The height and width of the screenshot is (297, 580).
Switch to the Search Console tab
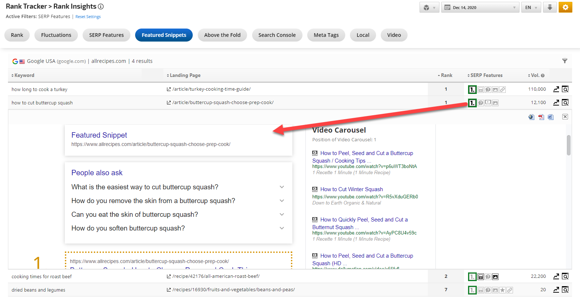pos(277,35)
